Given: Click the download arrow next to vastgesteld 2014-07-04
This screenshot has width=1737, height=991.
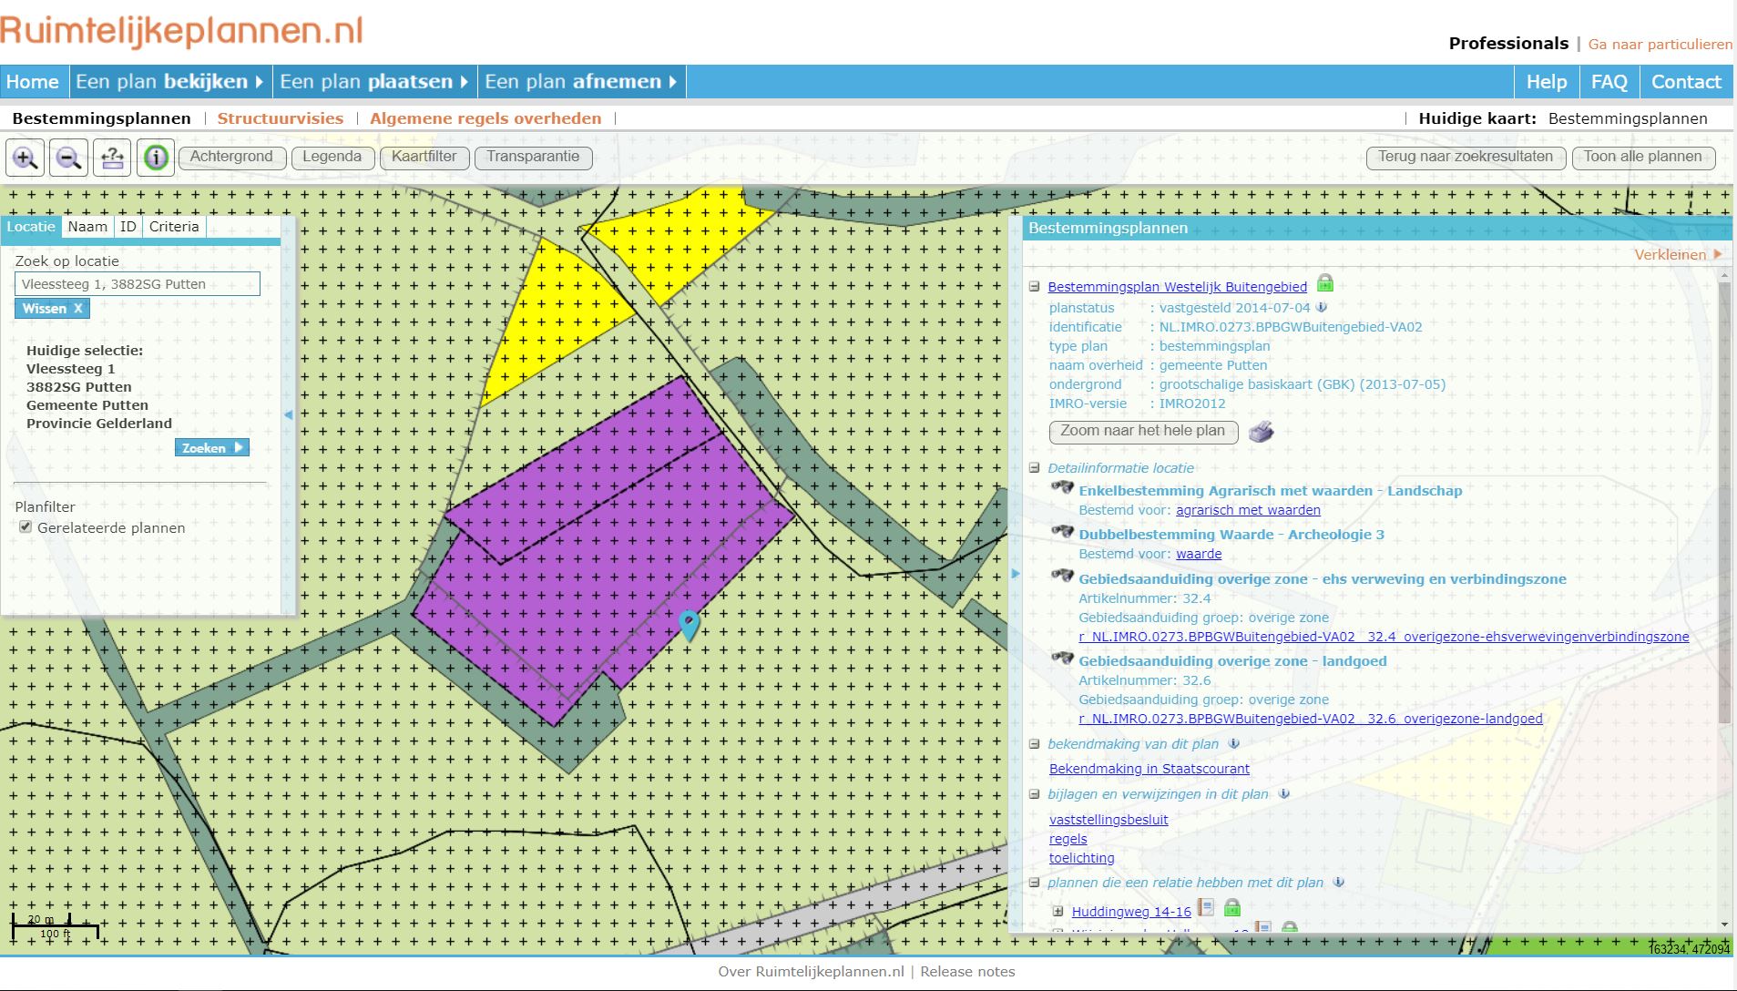Looking at the screenshot, I should 1323,307.
